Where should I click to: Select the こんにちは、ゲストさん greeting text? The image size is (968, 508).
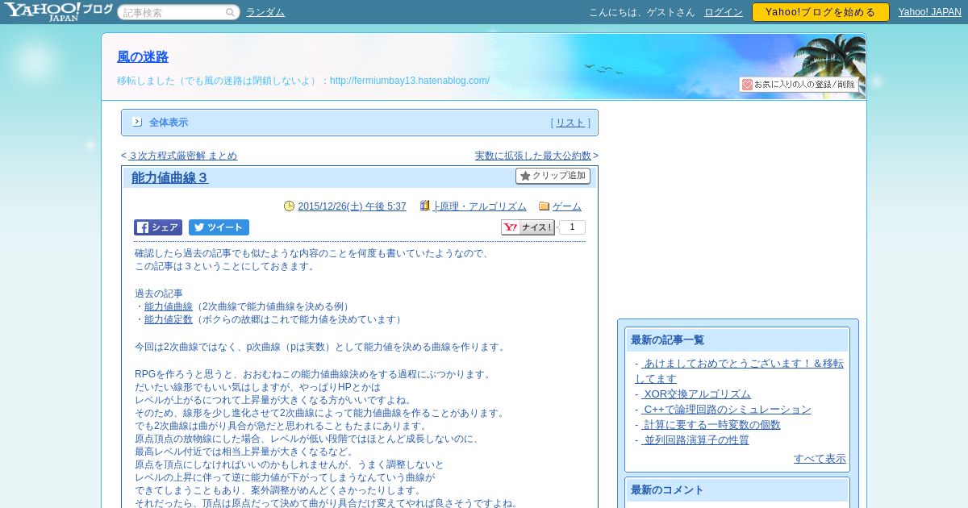pyautogui.click(x=641, y=12)
